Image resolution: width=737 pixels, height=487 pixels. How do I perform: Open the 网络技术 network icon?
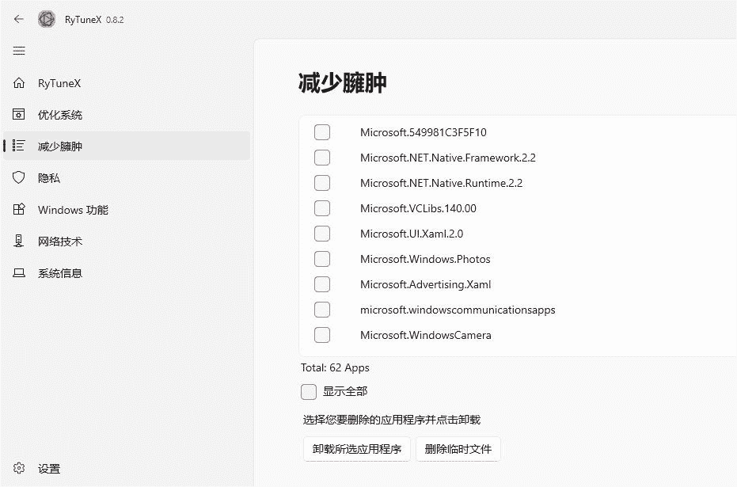tap(18, 241)
